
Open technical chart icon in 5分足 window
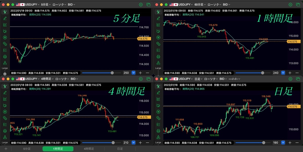click(x=5, y=25)
